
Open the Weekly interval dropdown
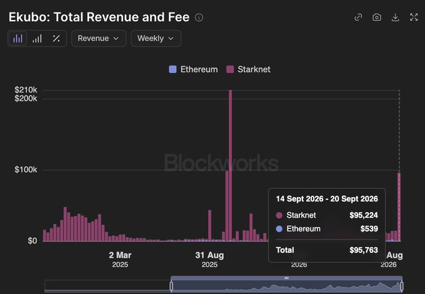(x=156, y=39)
